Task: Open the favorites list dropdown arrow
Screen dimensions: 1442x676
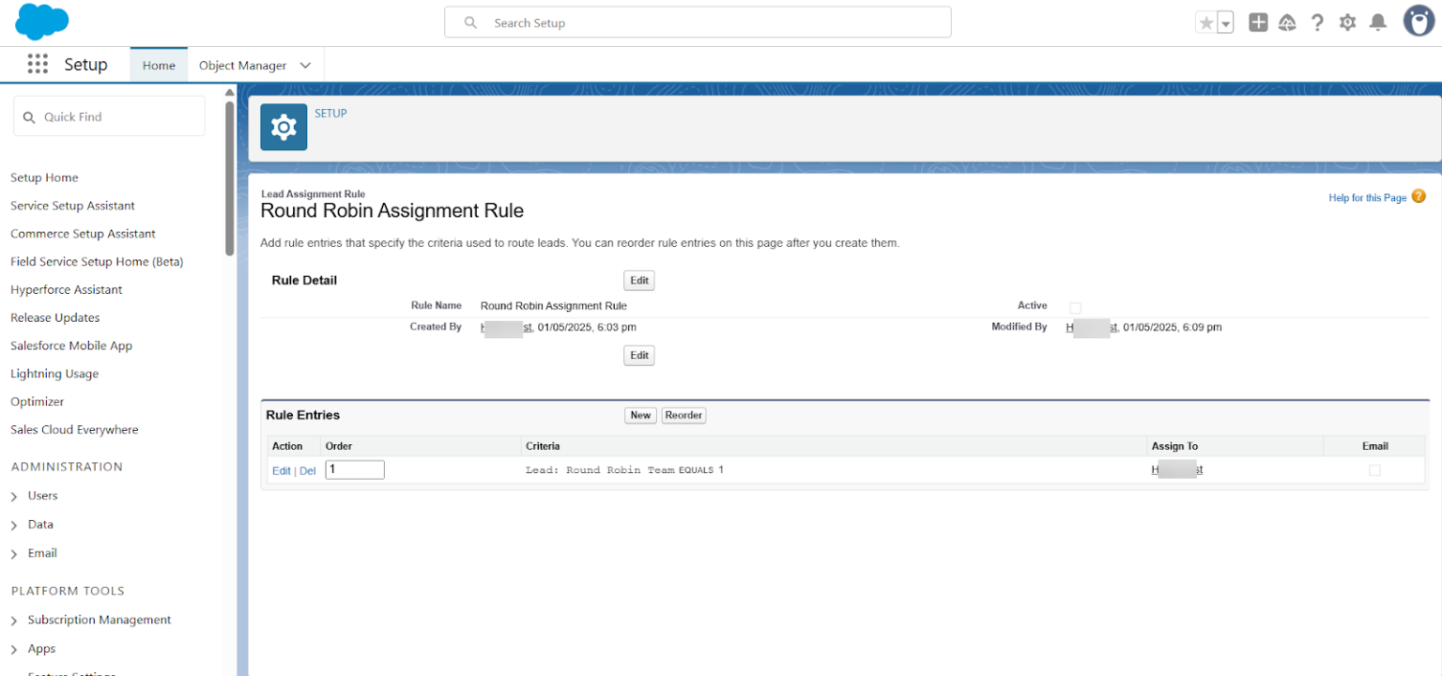Action: click(x=1223, y=21)
